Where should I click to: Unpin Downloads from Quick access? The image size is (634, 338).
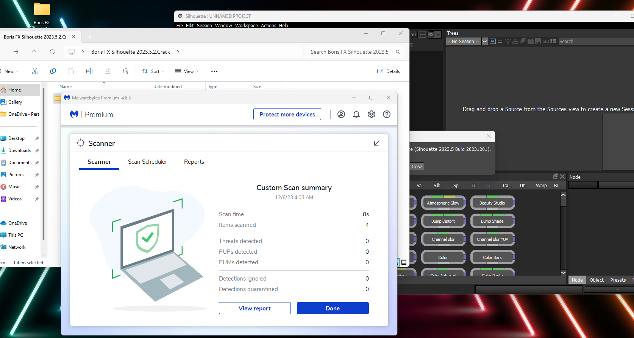[37, 150]
